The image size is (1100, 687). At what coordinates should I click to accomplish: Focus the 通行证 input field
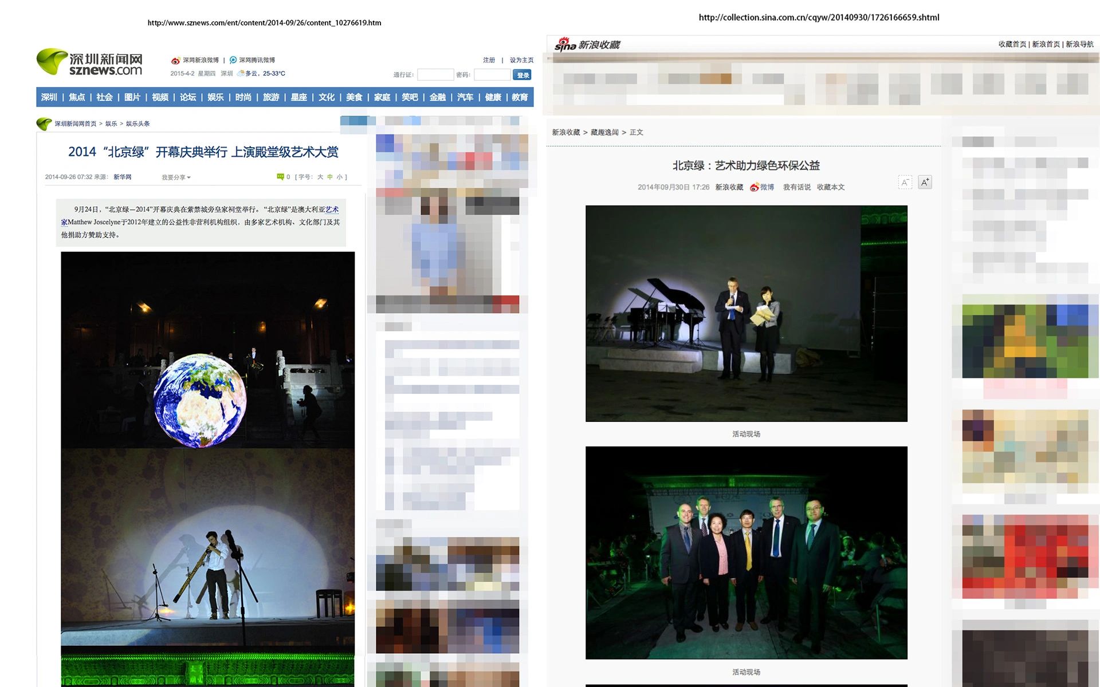click(x=435, y=74)
